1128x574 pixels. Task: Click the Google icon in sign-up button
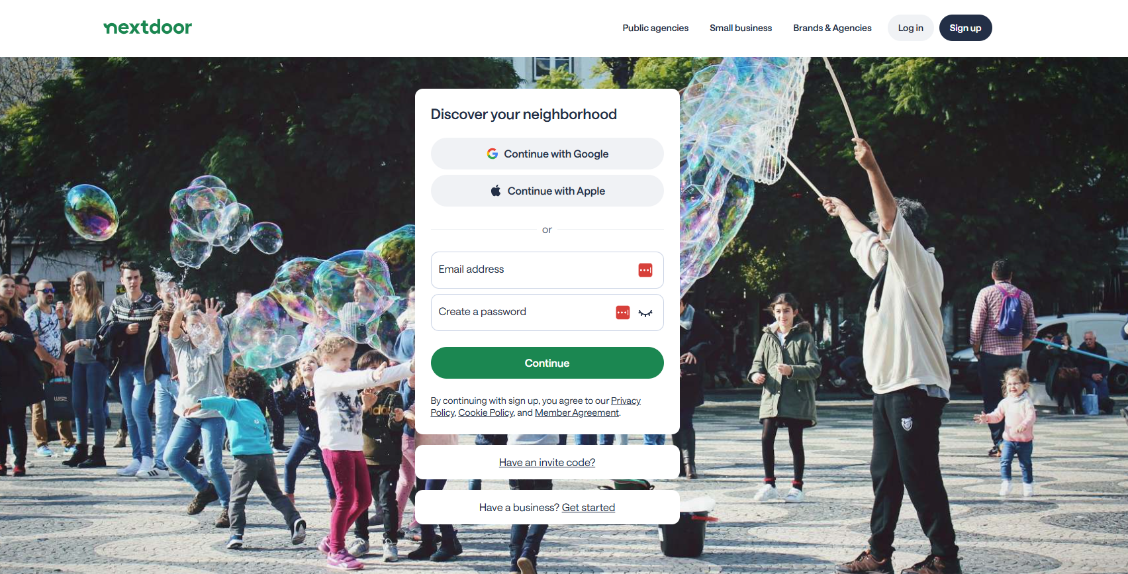coord(493,154)
